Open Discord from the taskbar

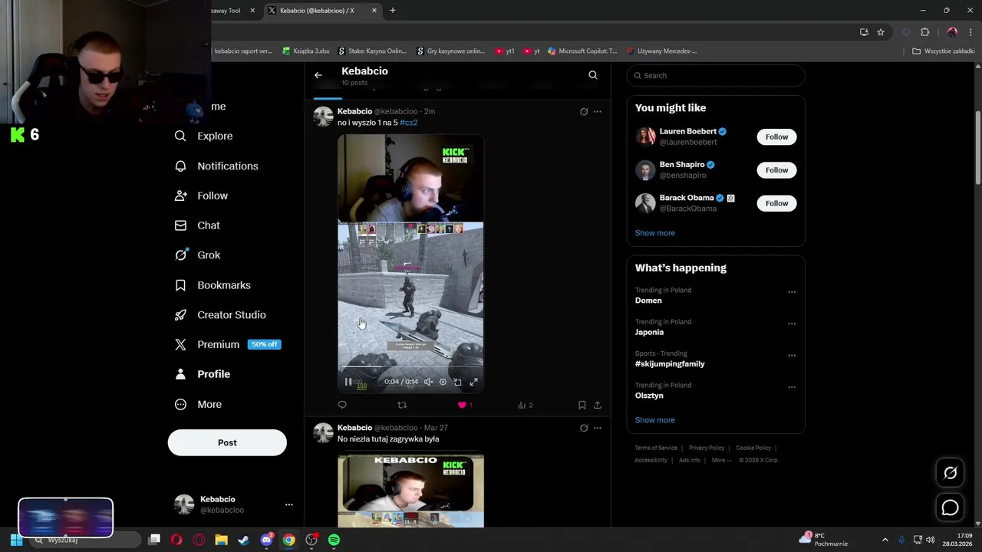[x=266, y=540]
